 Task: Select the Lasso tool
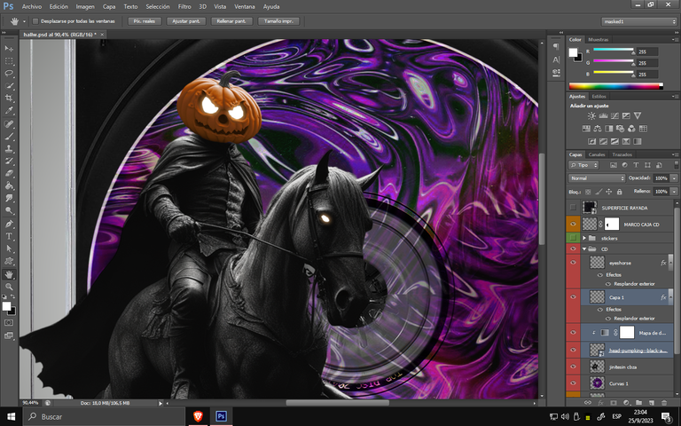coord(9,73)
